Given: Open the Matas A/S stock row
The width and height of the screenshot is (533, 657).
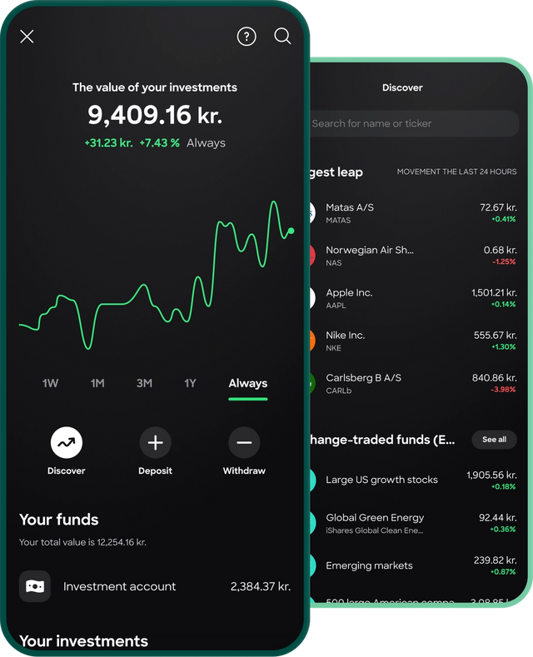Looking at the screenshot, I should coord(413,213).
